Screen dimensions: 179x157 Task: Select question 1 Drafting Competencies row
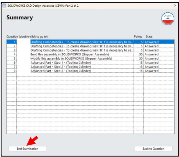click(82, 42)
